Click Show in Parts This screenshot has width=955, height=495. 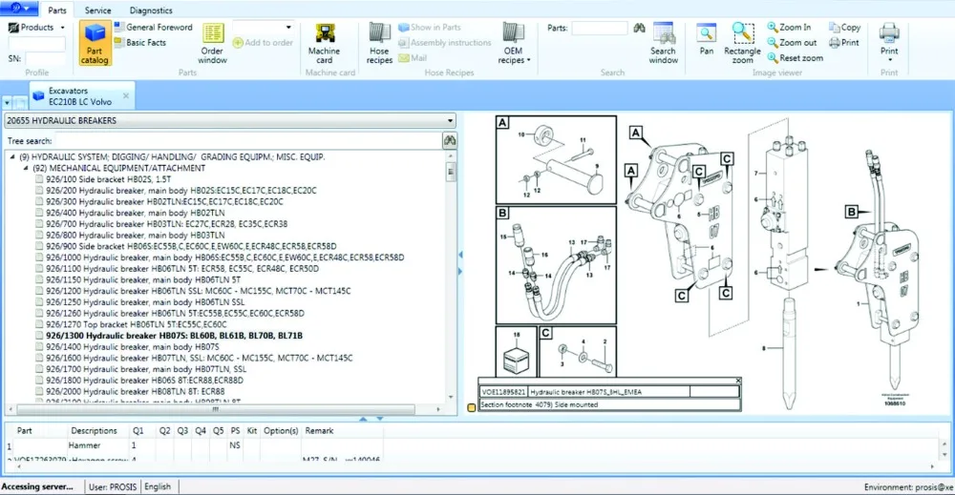point(430,28)
